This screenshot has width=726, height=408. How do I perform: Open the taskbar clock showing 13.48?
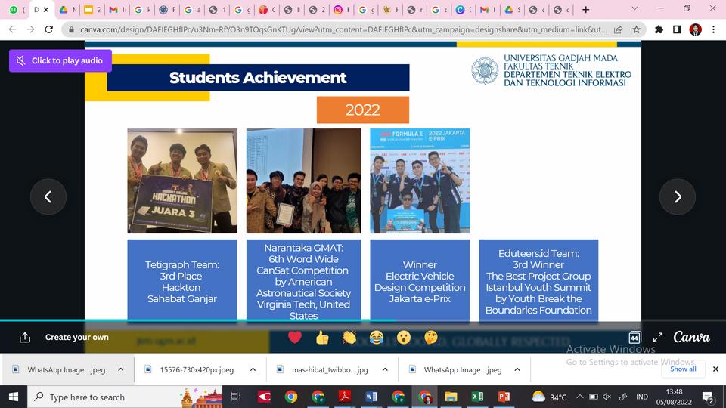[674, 397]
